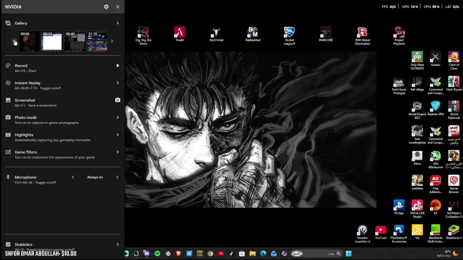This screenshot has width=463, height=260.
Task: Select the Dig, Dig, Die Demo desktop icon
Action: [x=143, y=36]
